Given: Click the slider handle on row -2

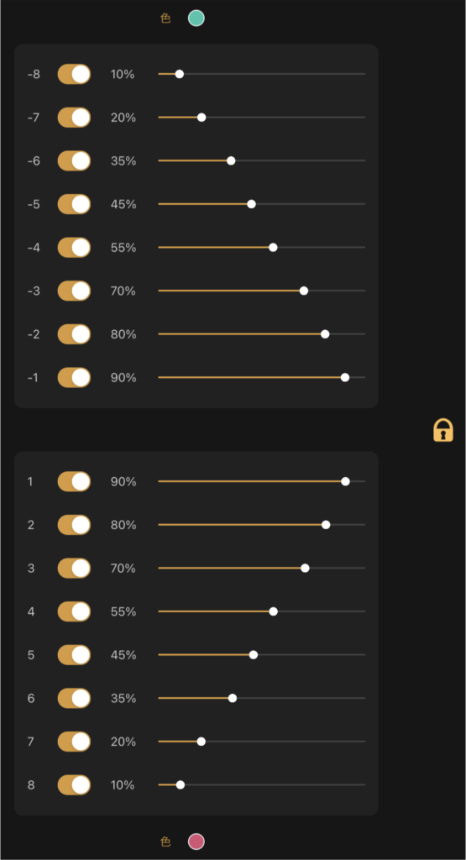Looking at the screenshot, I should (x=325, y=334).
